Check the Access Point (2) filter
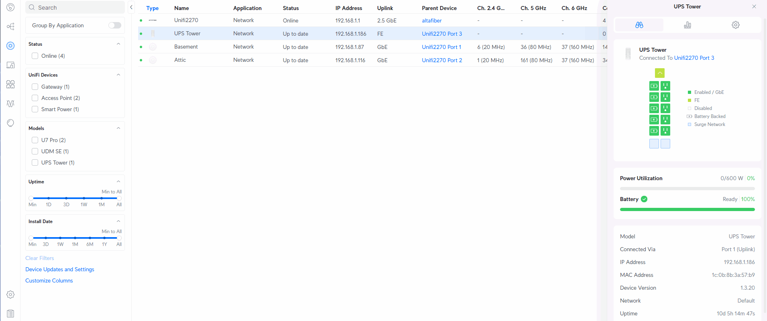Image resolution: width=767 pixels, height=321 pixels. [35, 98]
